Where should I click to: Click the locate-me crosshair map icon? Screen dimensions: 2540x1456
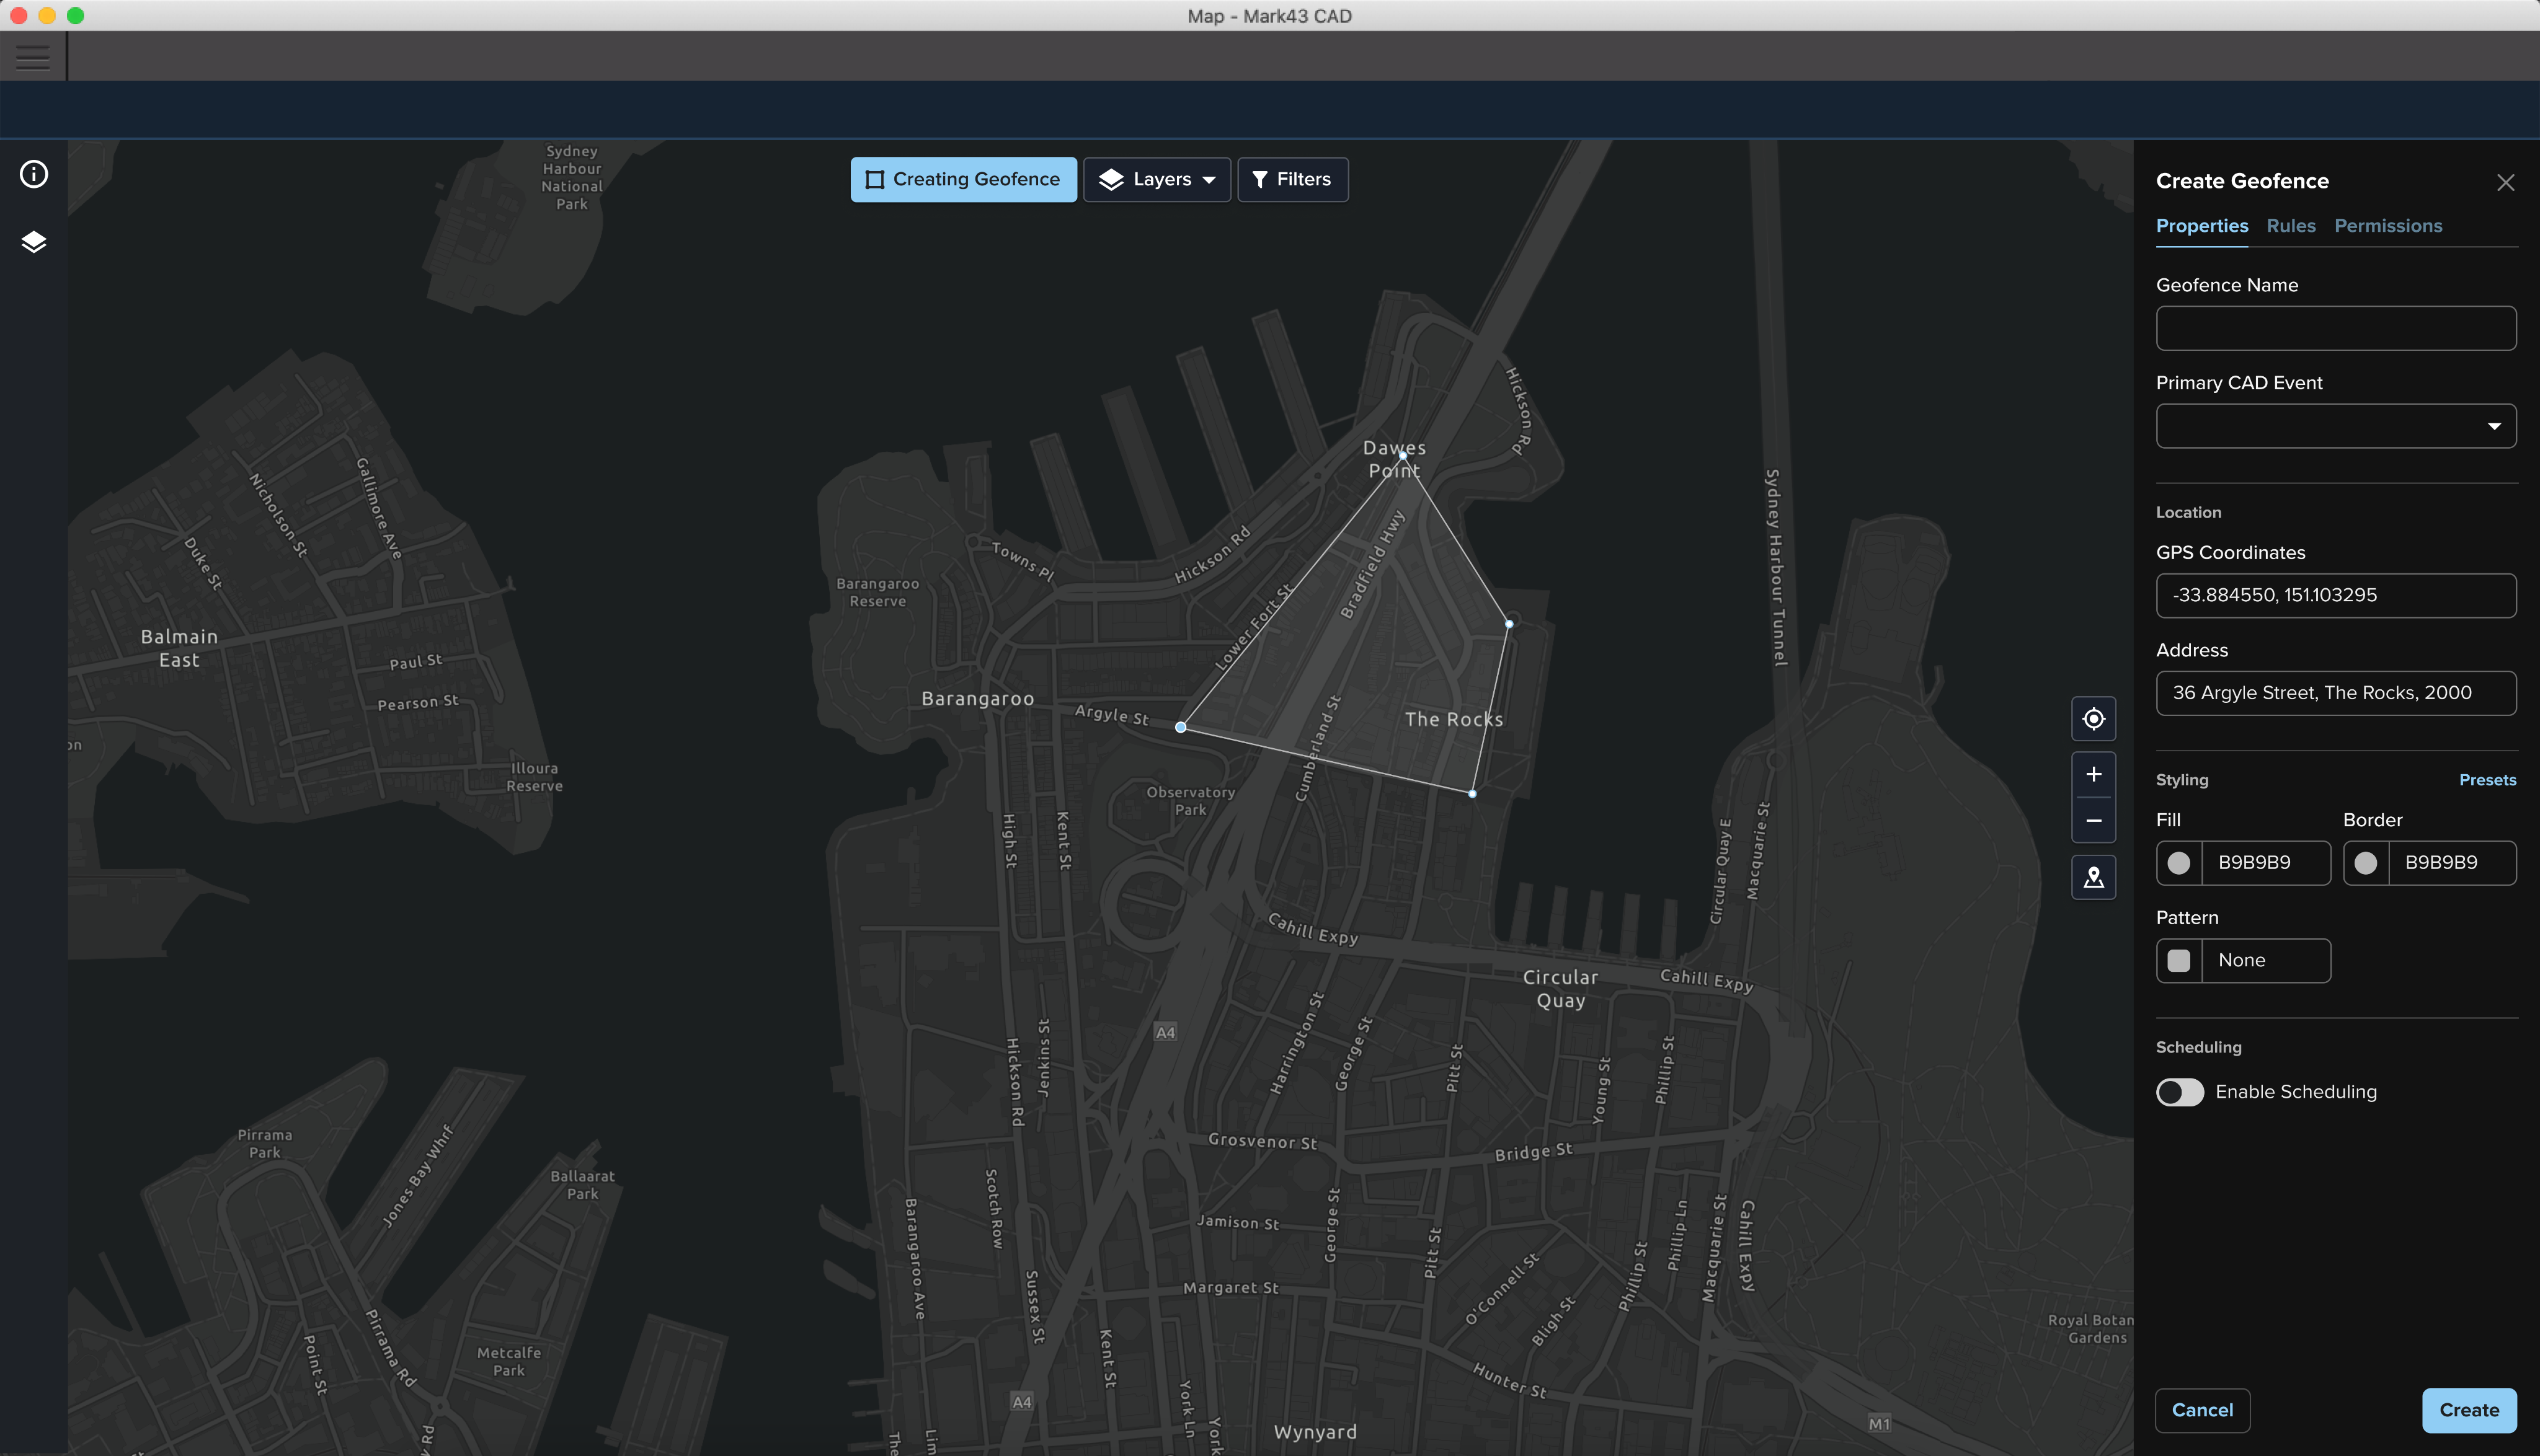(2093, 719)
